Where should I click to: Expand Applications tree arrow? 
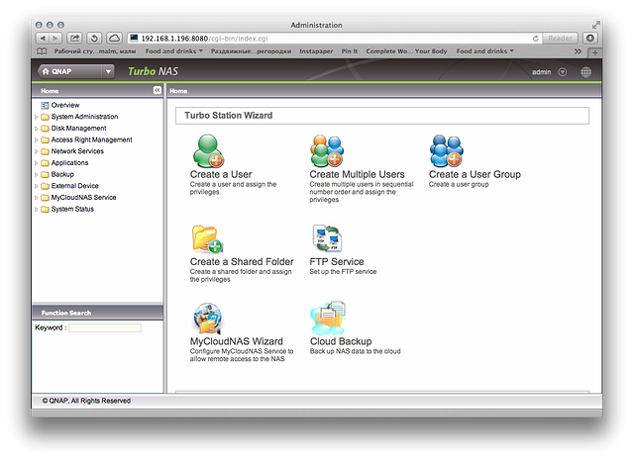[x=36, y=163]
